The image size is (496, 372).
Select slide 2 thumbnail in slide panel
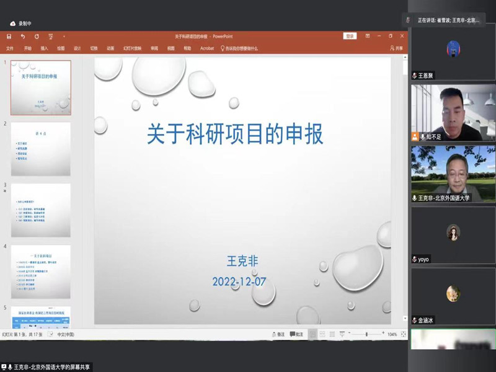coord(41,149)
